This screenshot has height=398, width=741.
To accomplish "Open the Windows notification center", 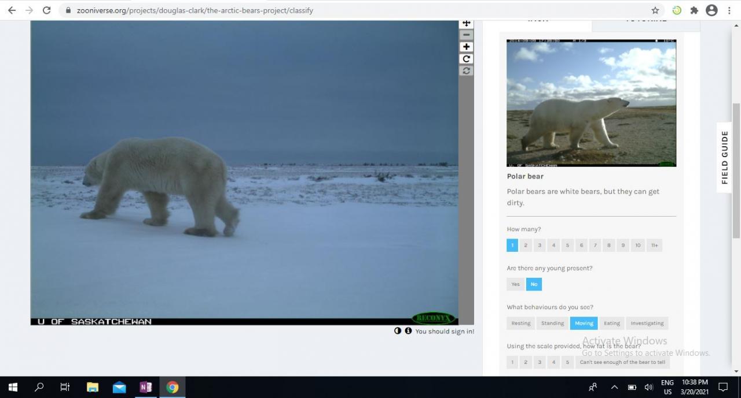I will 723,387.
